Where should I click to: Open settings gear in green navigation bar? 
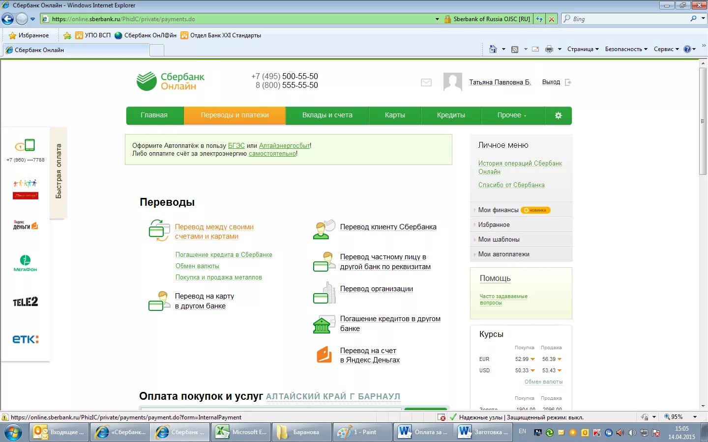click(558, 115)
